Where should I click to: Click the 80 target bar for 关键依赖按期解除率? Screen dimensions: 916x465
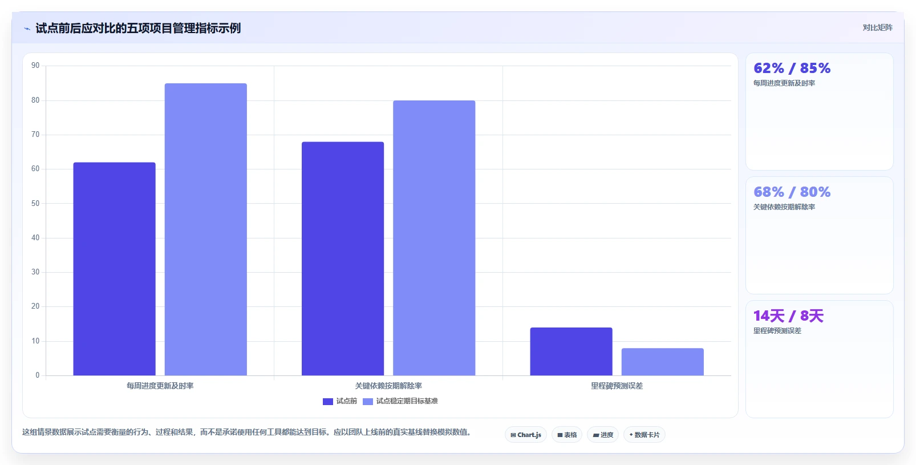434,238
